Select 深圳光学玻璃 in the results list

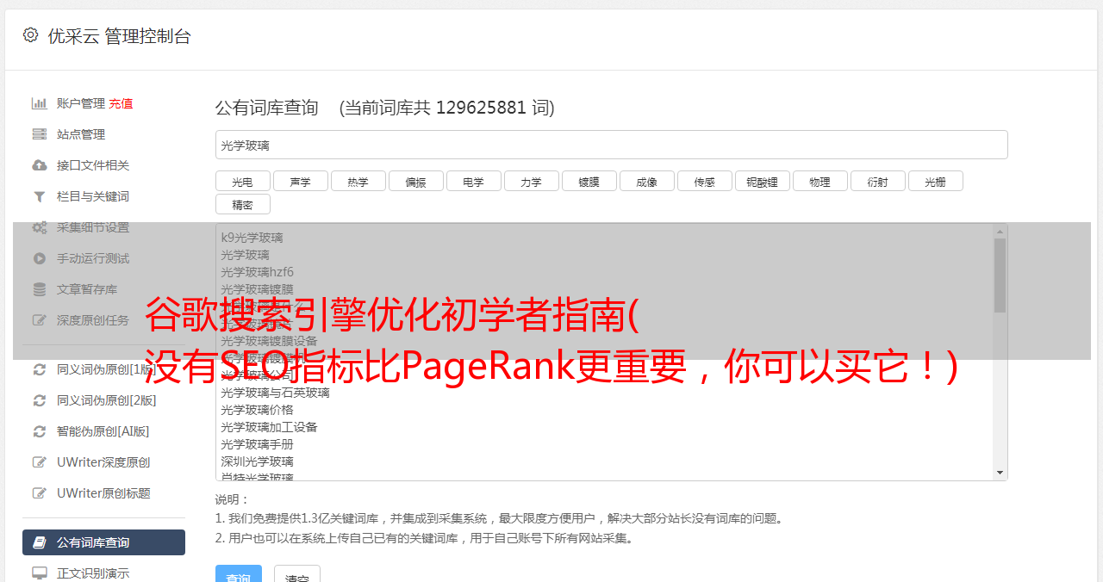click(257, 461)
